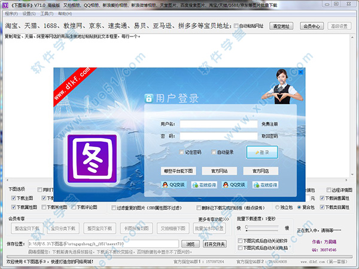Click the 作者: 方晨曦 text
Image resolution: width=359 pixels, height=269 pixels.
click(324, 242)
